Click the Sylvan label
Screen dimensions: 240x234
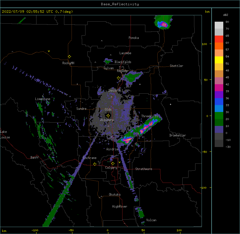pyautogui.click(x=109, y=68)
